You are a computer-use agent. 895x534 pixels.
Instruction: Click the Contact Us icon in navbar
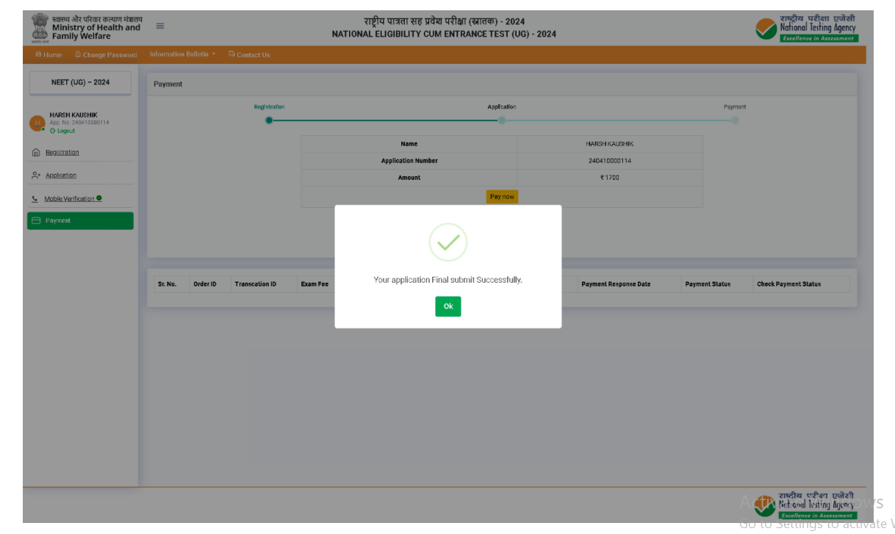(x=231, y=54)
